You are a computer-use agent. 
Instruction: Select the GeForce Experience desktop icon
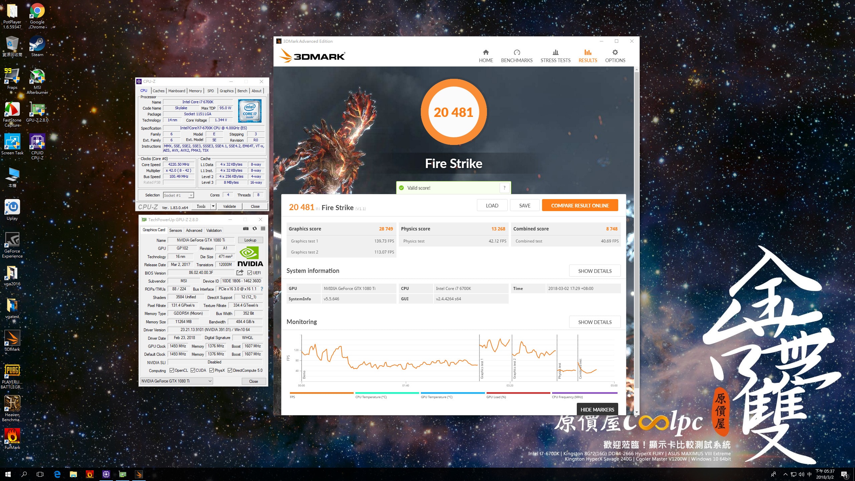tap(12, 245)
